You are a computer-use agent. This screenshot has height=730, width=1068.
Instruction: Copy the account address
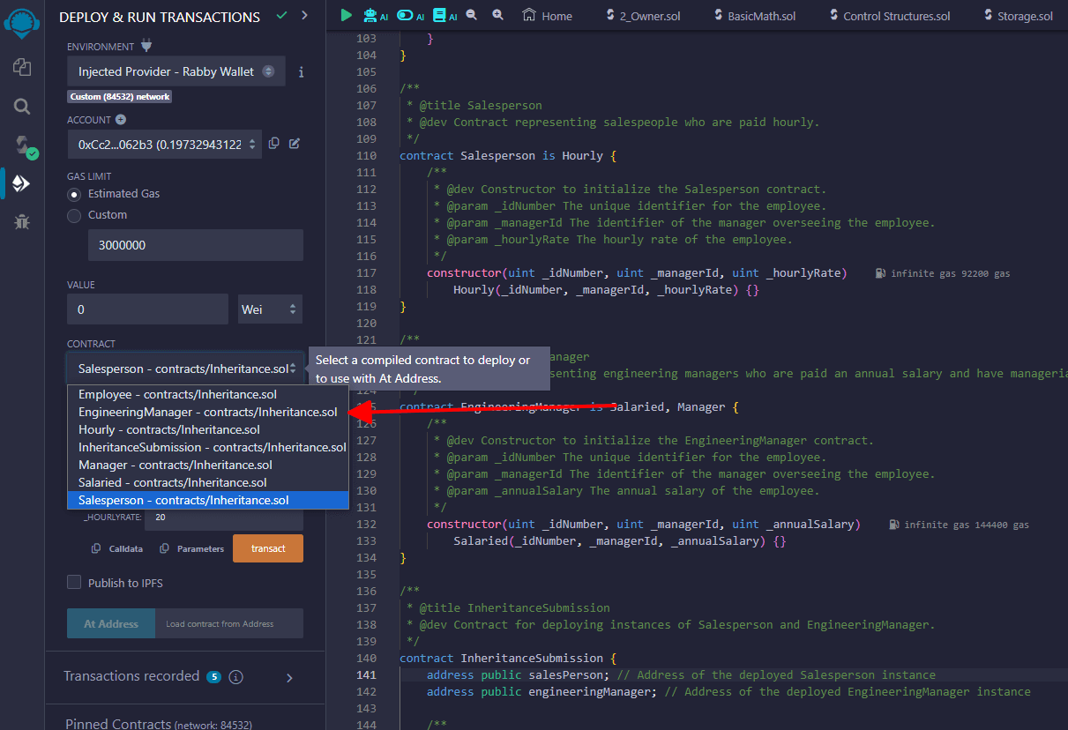[274, 144]
